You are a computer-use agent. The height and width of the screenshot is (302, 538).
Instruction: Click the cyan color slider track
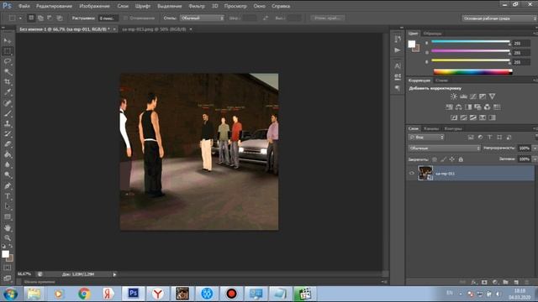[471, 41]
